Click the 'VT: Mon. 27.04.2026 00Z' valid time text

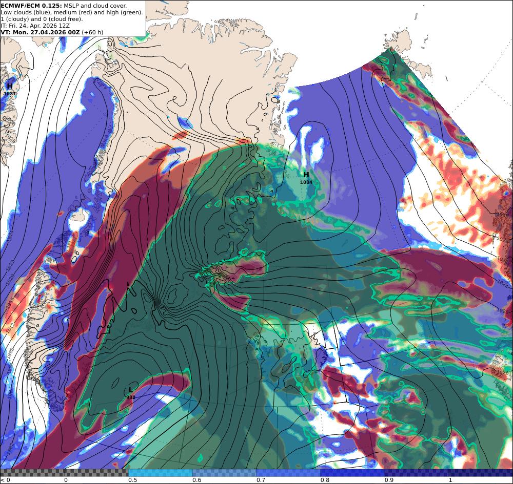tap(40, 32)
